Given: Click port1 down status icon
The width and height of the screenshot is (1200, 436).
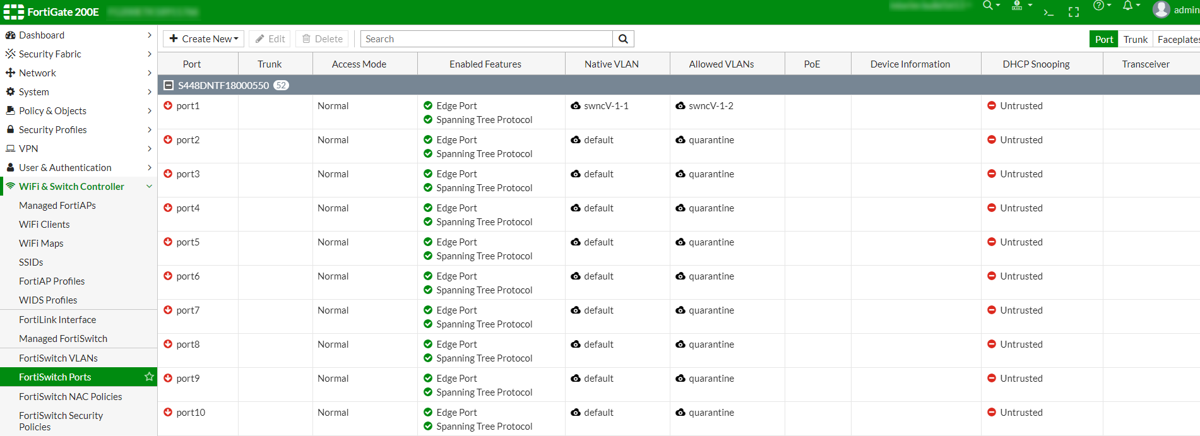Looking at the screenshot, I should 168,105.
